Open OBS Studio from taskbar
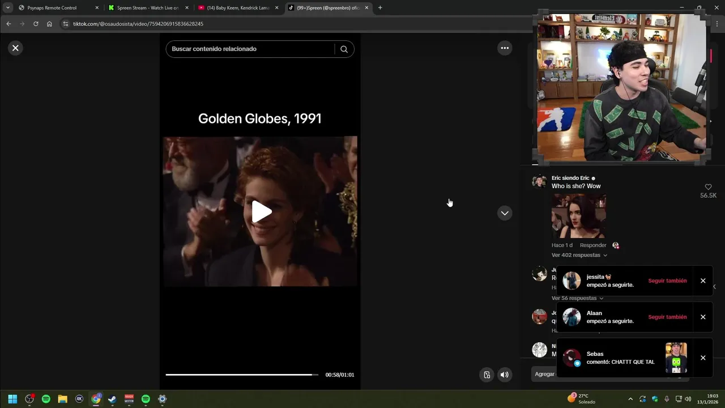The width and height of the screenshot is (725, 408). coord(29,399)
